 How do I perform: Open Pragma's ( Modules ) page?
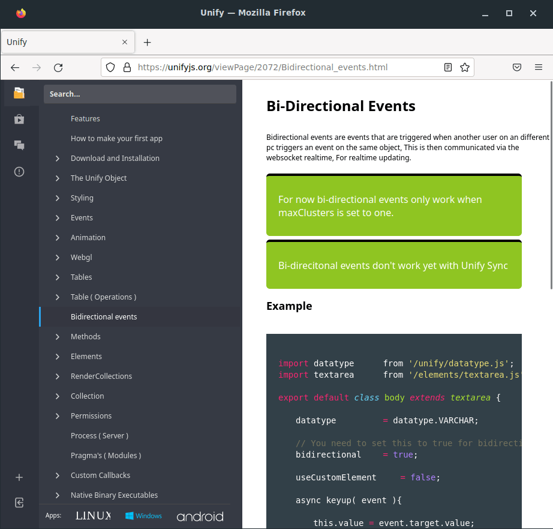click(x=106, y=456)
